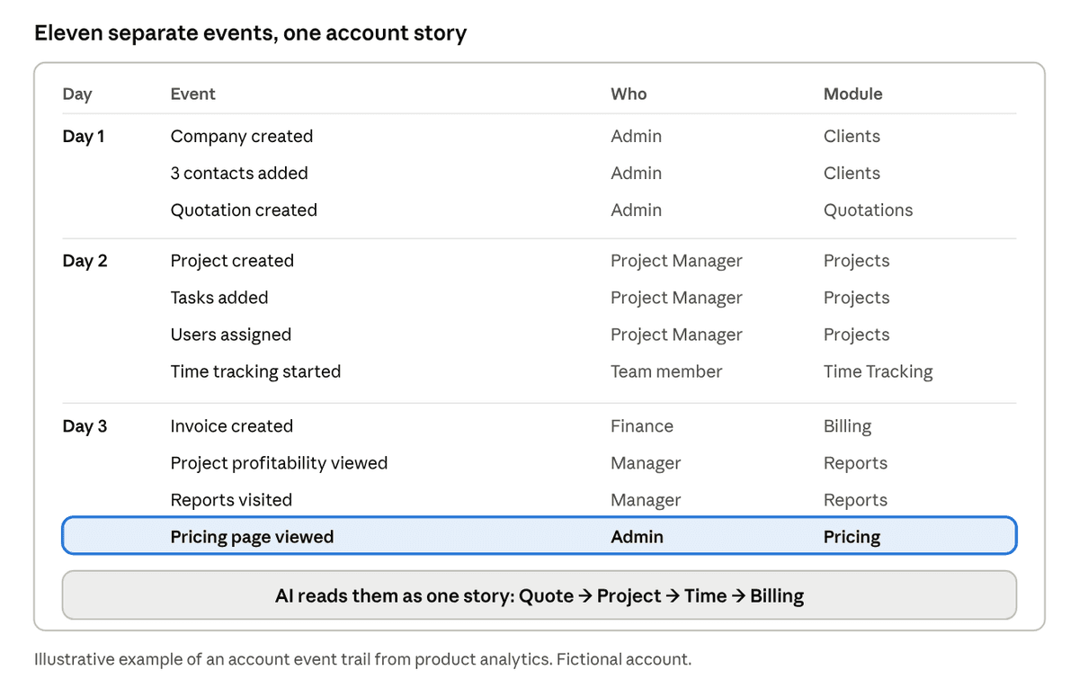Screen dimensions: 1079x697
Task: Click the "Time tracking started" event
Action: coord(255,371)
